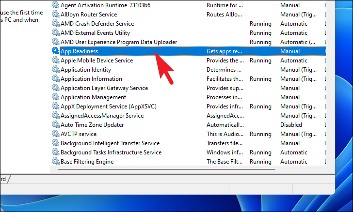
Task: Click the 'This is Audio...' description cell
Action: (225, 134)
